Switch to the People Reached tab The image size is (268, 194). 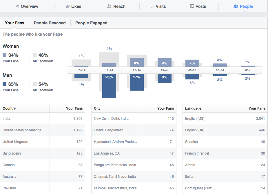coord(50,23)
